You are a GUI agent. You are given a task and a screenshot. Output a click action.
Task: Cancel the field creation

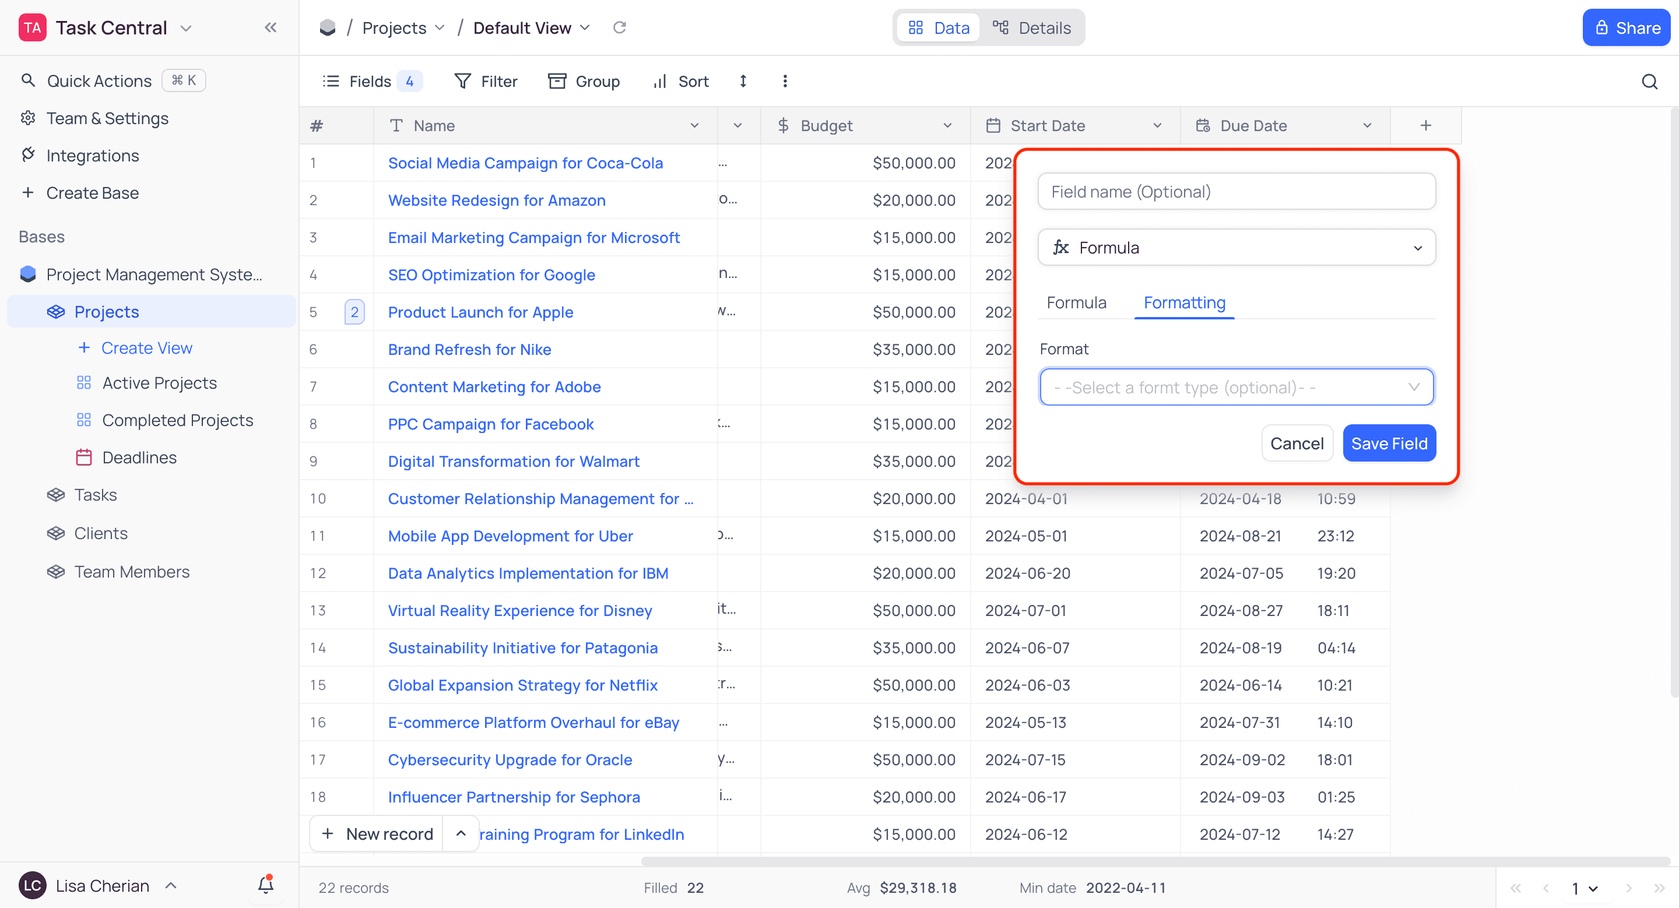(1297, 444)
